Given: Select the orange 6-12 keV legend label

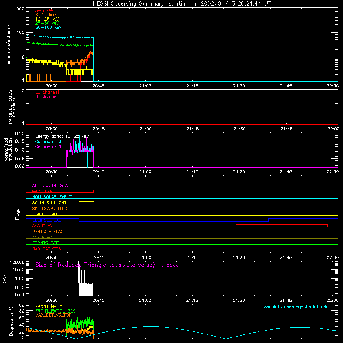Looking at the screenshot, I should coord(46,15).
